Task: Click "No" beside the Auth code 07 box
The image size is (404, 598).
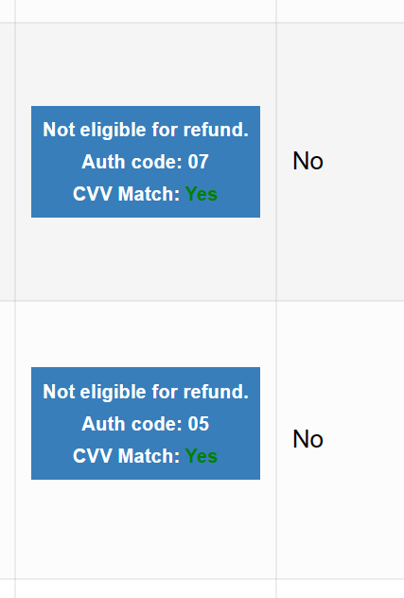Action: (307, 161)
